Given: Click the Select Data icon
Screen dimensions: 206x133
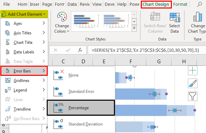Looking at the screenshot, I should (175, 17).
